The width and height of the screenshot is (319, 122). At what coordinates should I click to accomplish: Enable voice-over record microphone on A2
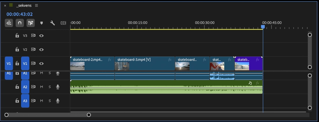coord(58,87)
